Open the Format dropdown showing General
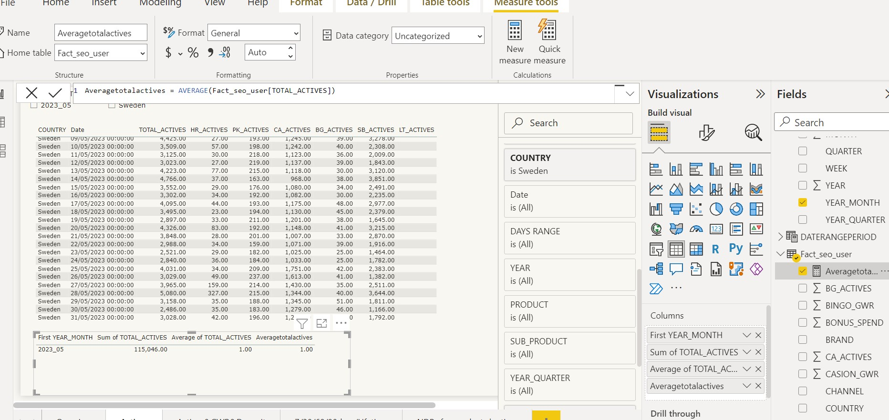The width and height of the screenshot is (889, 420). click(x=254, y=33)
